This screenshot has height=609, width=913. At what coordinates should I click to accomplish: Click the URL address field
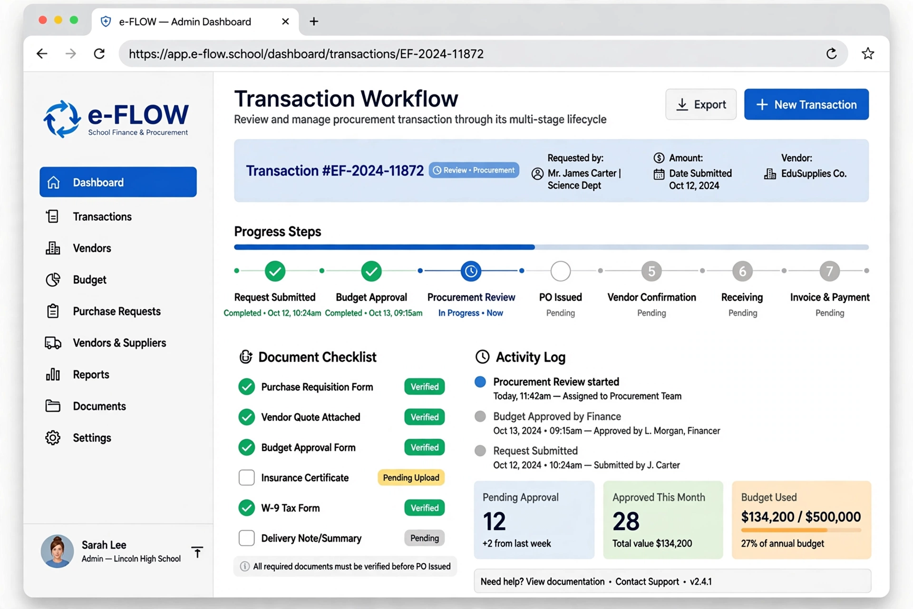484,54
